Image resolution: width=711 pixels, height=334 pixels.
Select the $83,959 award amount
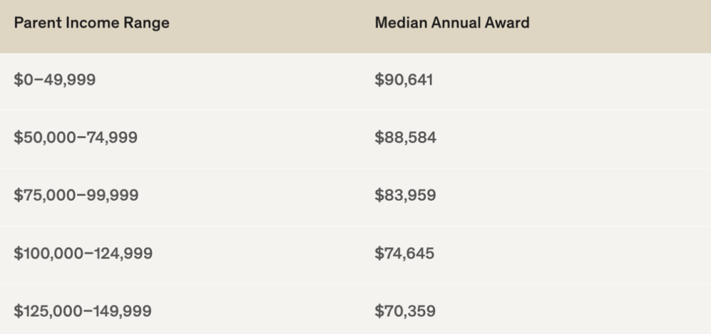[x=405, y=196]
